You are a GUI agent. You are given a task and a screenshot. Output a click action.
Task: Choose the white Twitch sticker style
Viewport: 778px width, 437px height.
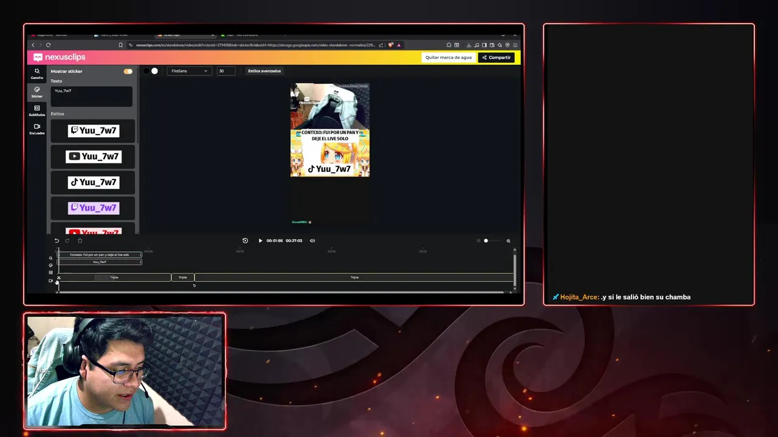click(94, 130)
